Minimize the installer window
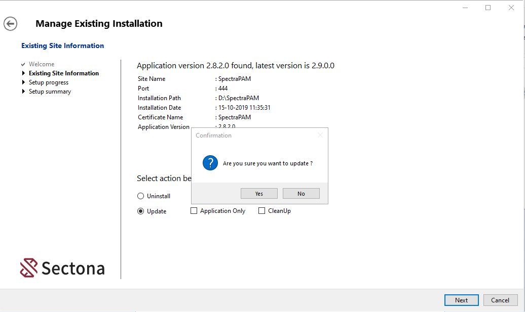525x312 pixels. (x=465, y=8)
